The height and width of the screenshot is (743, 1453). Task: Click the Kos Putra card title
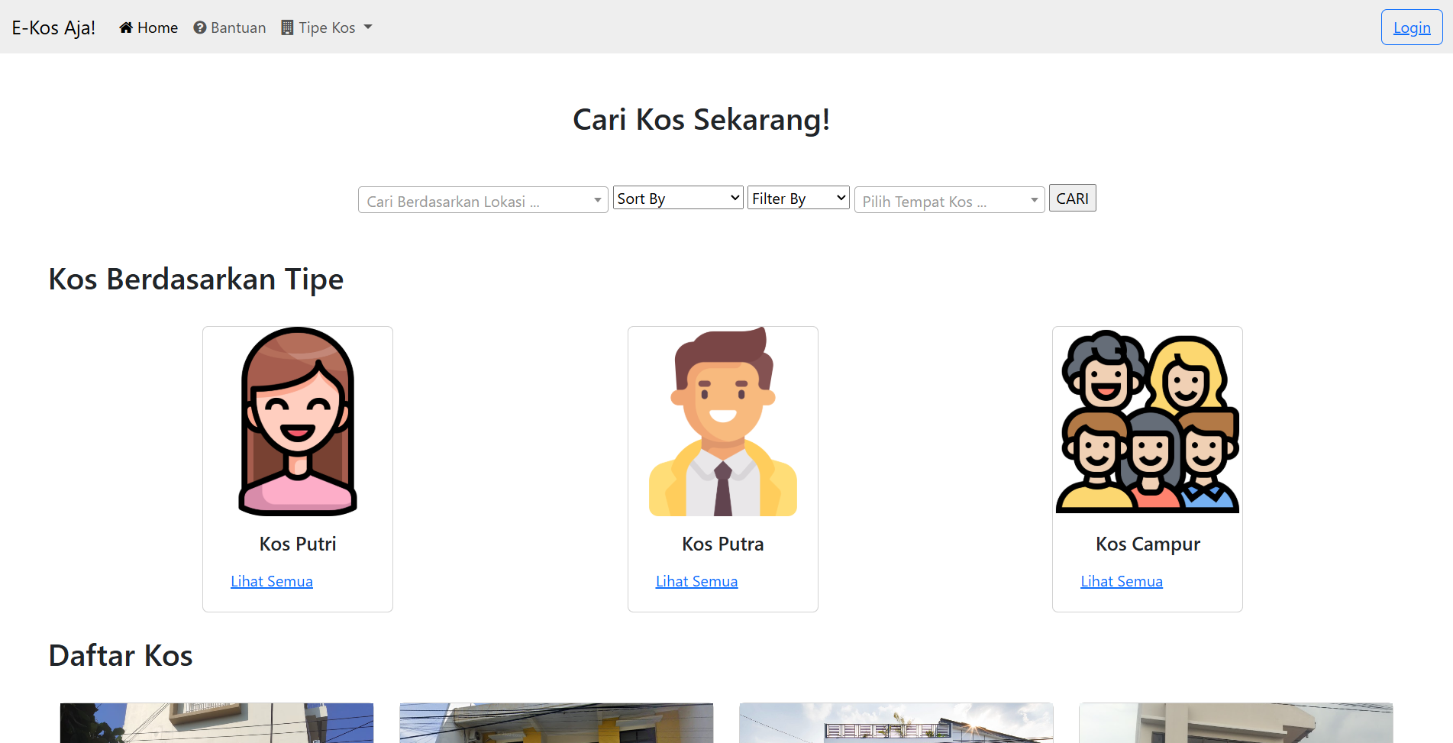(723, 544)
